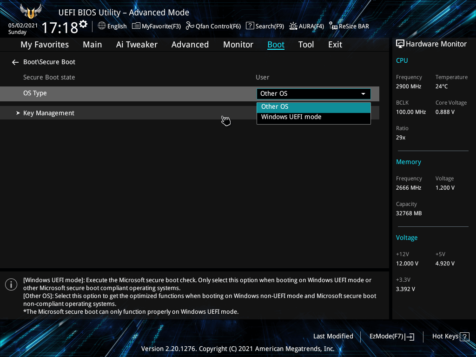This screenshot has height=357, width=476.
Task: Click the 12.000 V value
Action: tap(407, 264)
